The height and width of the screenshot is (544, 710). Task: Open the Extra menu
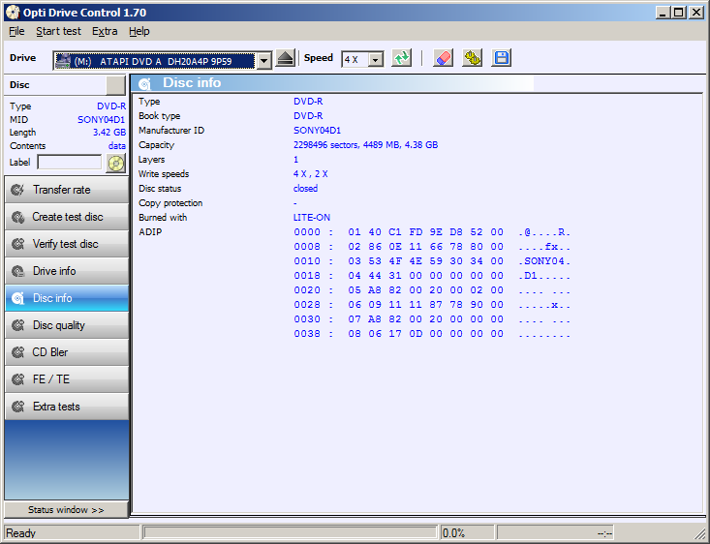105,31
